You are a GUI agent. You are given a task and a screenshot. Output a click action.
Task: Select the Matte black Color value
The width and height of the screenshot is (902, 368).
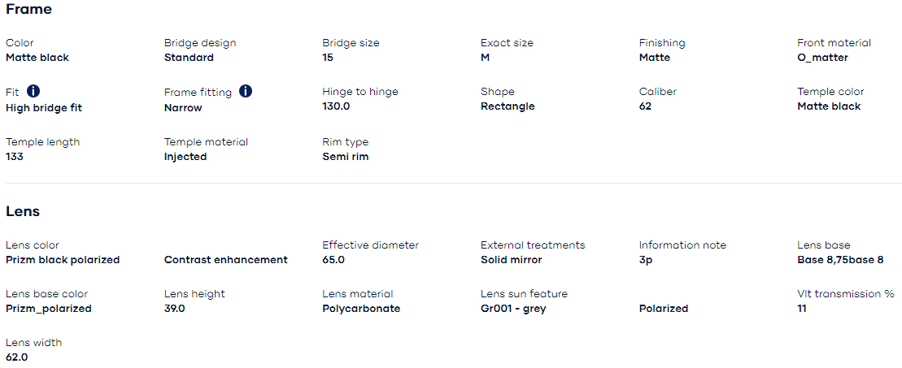37,58
